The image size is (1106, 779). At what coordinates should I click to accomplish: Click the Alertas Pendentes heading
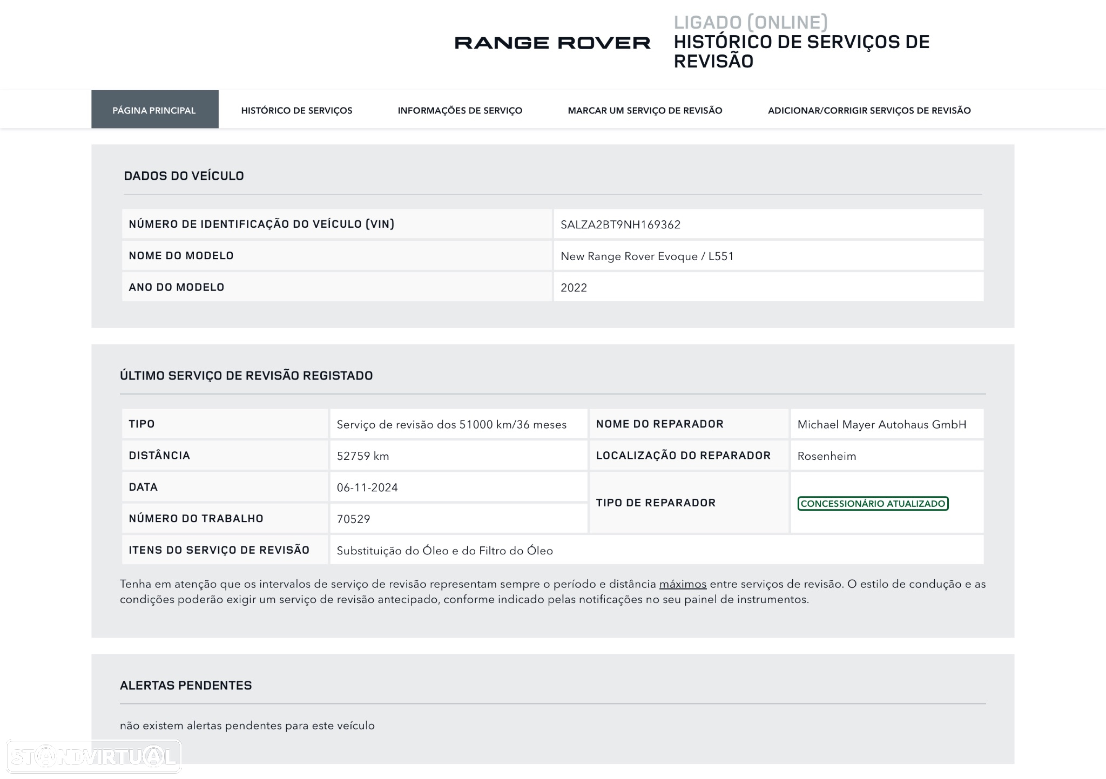pos(186,685)
